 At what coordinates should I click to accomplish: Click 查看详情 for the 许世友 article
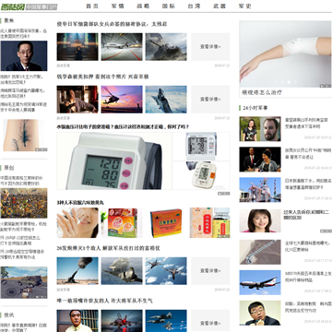click(210, 321)
